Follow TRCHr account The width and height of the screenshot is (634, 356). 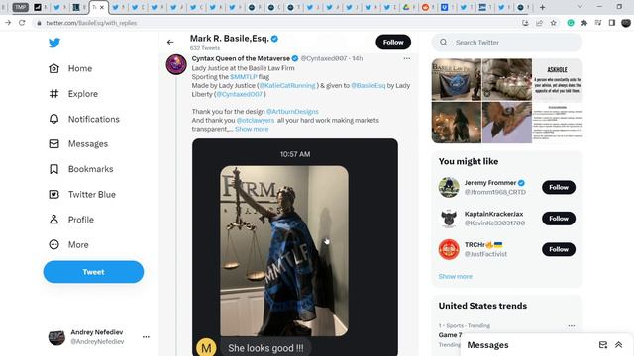tap(559, 249)
